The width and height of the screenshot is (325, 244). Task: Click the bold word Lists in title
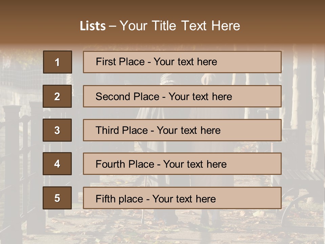[x=93, y=26]
